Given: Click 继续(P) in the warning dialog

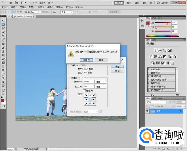Looking at the screenshot, I should click(x=86, y=60).
